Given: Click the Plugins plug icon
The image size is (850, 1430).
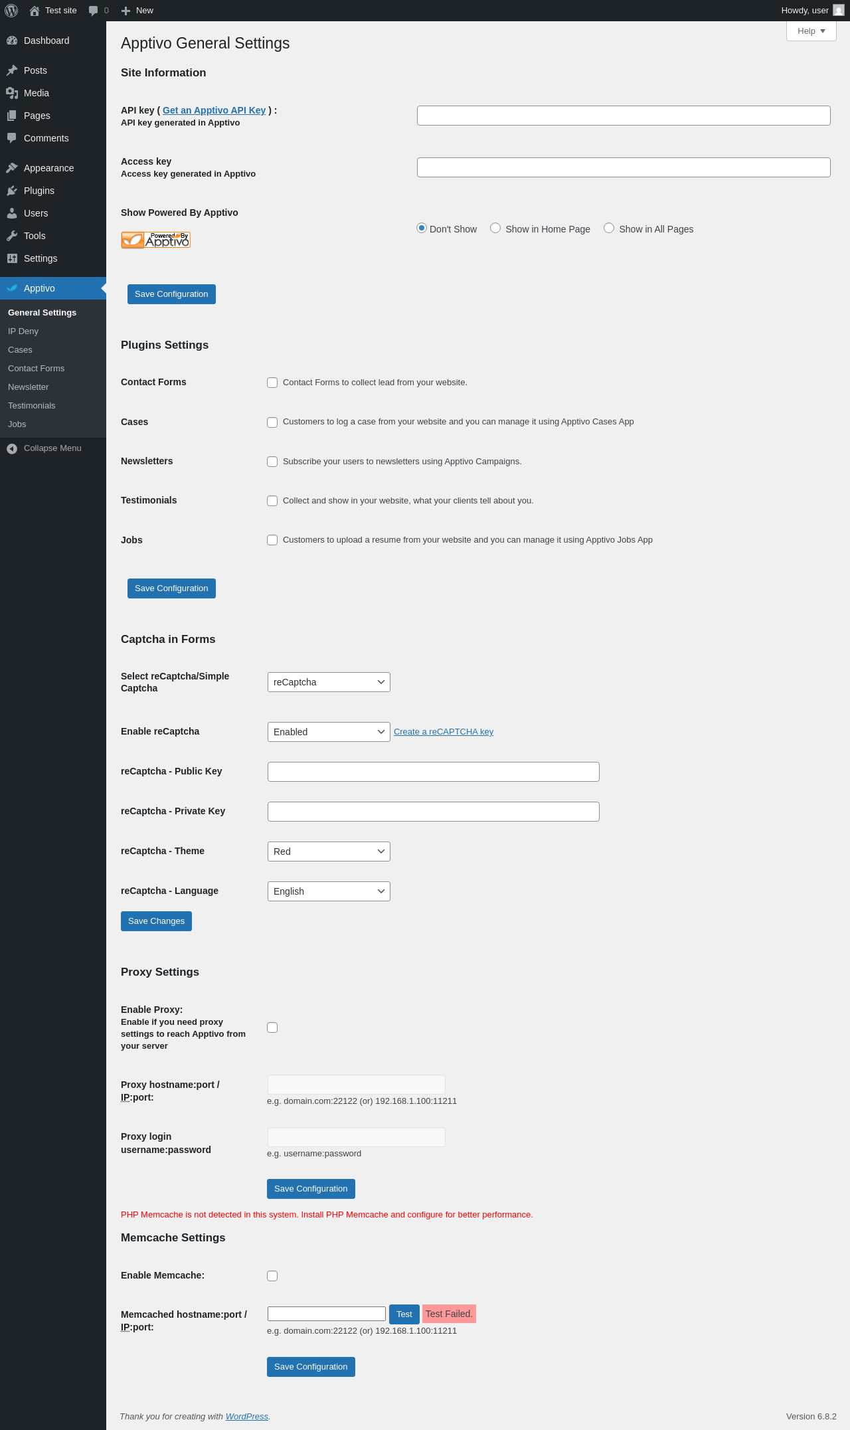Looking at the screenshot, I should click(12, 191).
